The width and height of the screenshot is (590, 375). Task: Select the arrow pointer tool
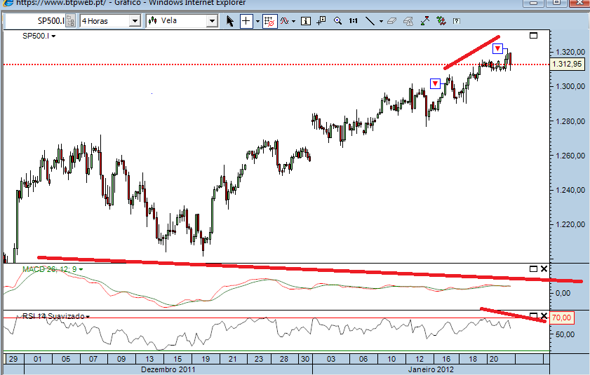coord(230,21)
